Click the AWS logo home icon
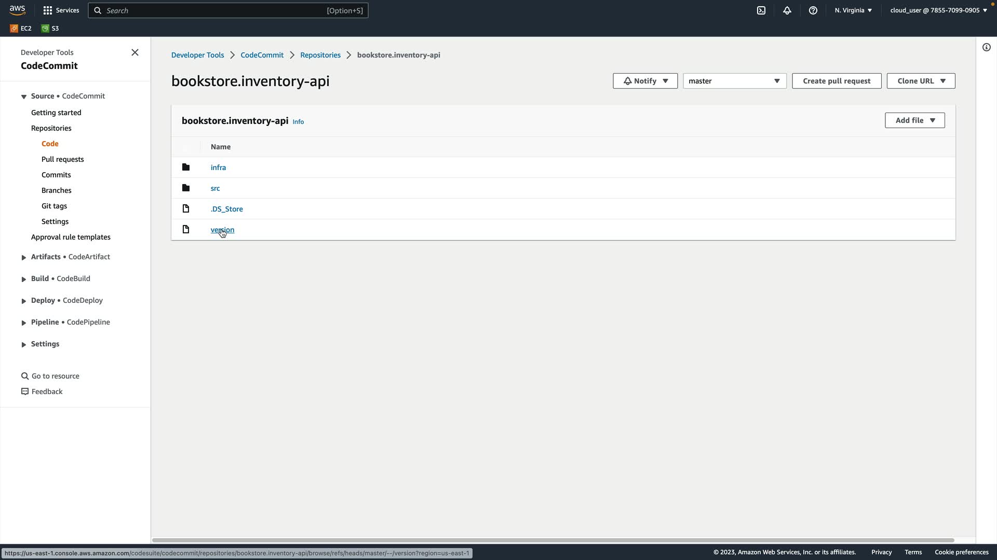 [17, 10]
